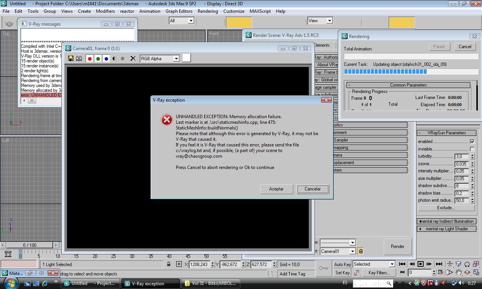This screenshot has height=289, width=482.
Task: Toggle VRaySun enabled checkbox
Action: click(x=472, y=141)
